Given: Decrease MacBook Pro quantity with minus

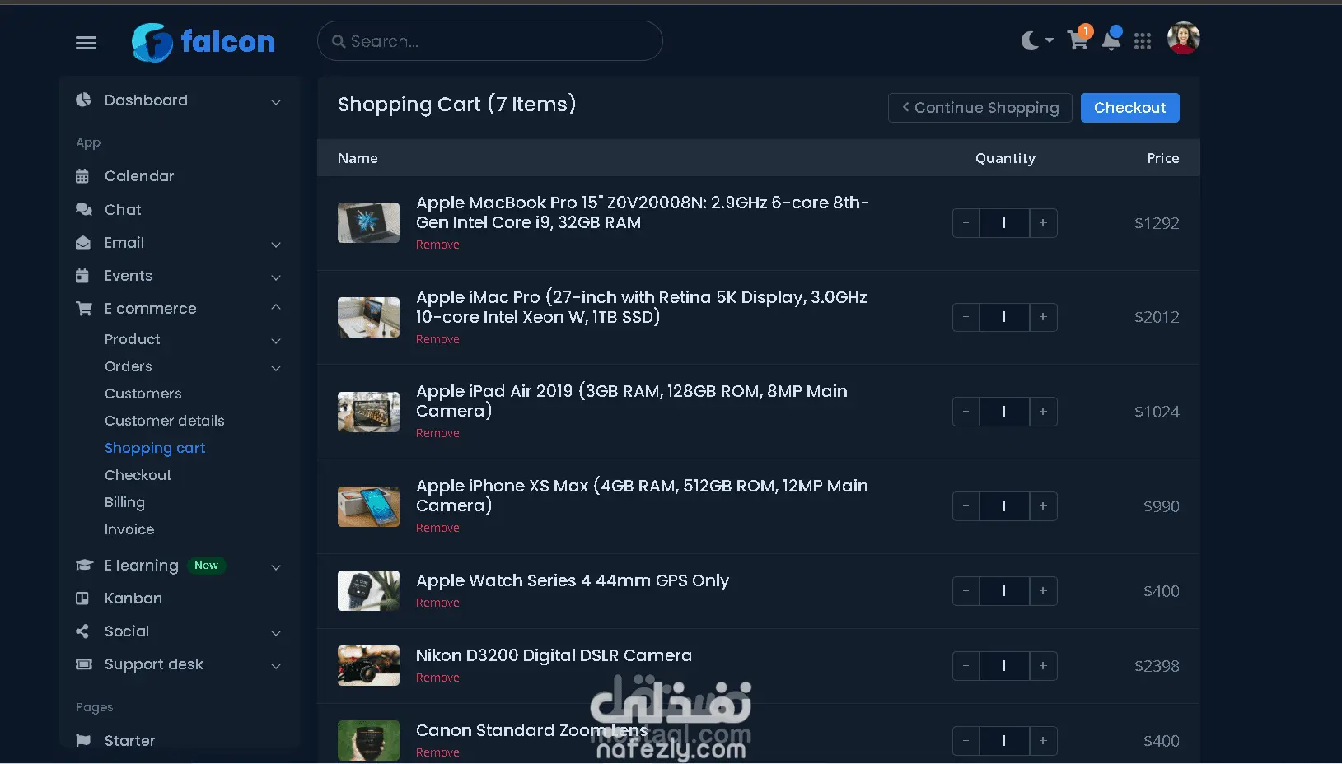Looking at the screenshot, I should pyautogui.click(x=966, y=223).
